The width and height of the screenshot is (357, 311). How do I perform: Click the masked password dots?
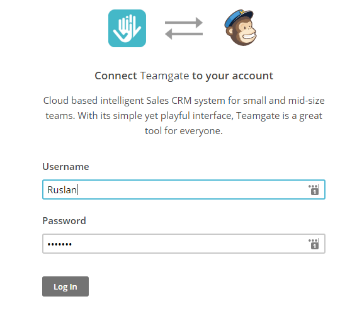(x=59, y=244)
